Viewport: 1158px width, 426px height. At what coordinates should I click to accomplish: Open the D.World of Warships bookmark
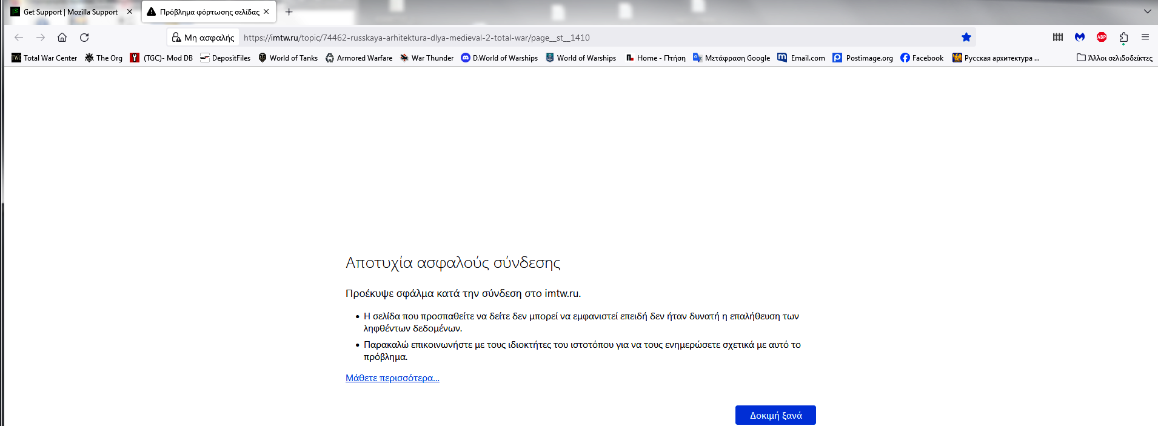tap(500, 58)
